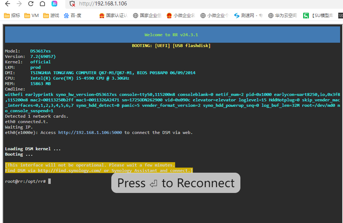
Task: Reload the page with the refresh icon
Action: coord(31,4)
